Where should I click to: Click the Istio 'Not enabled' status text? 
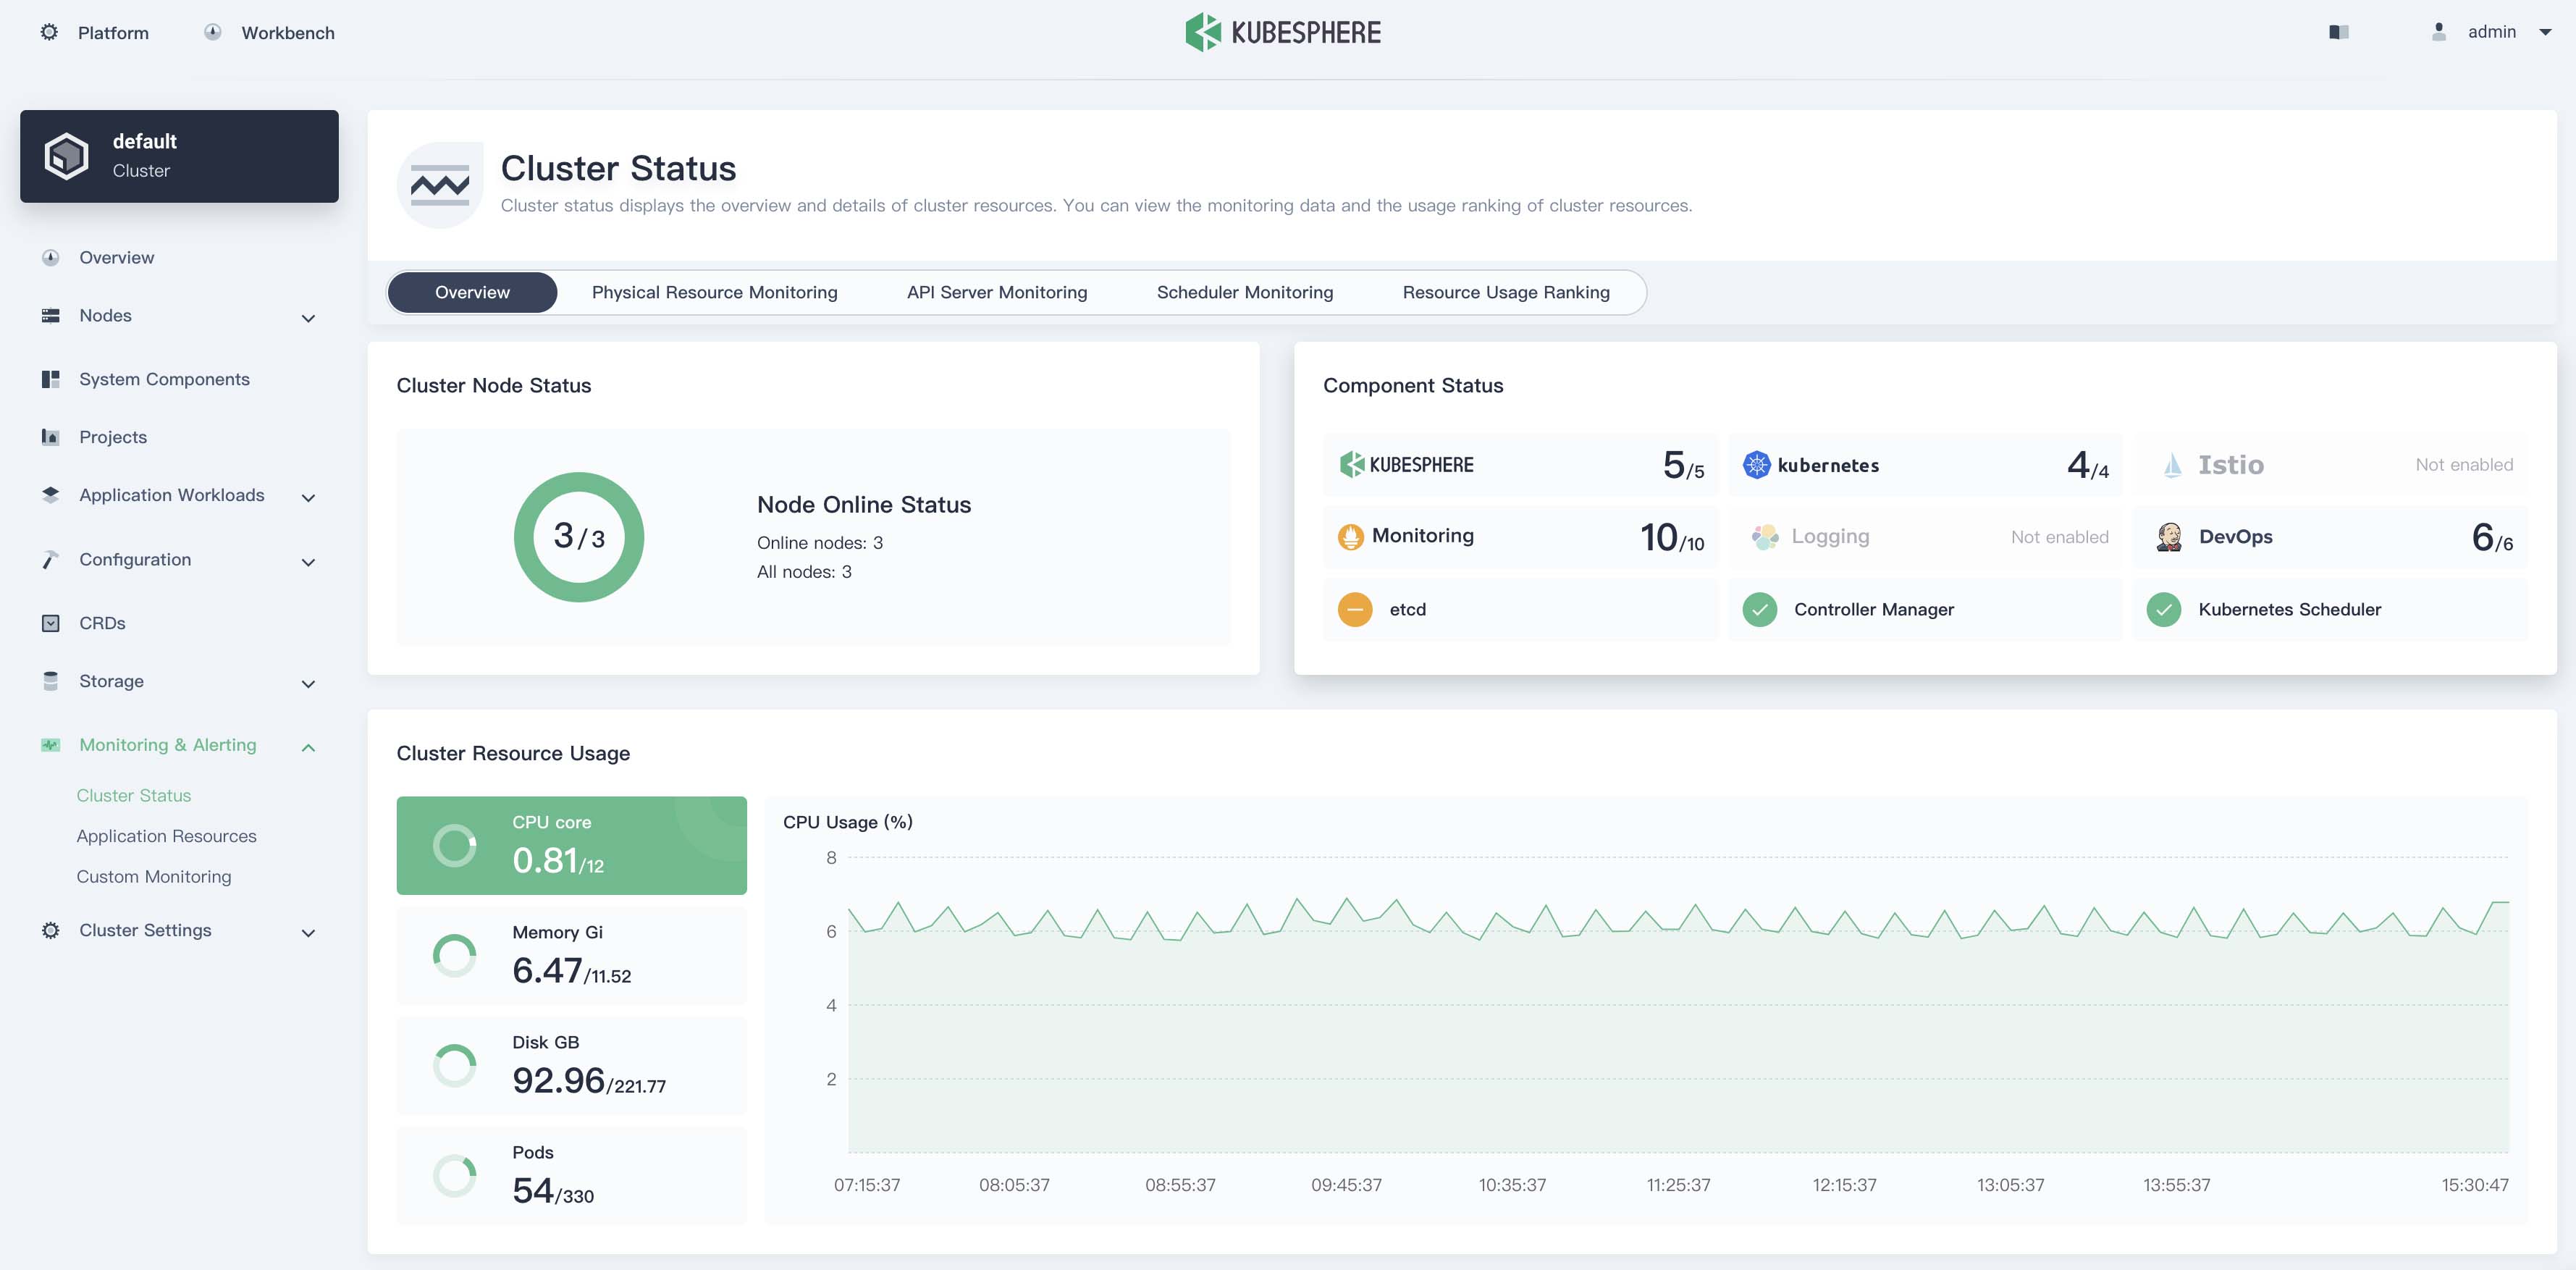click(2464, 465)
